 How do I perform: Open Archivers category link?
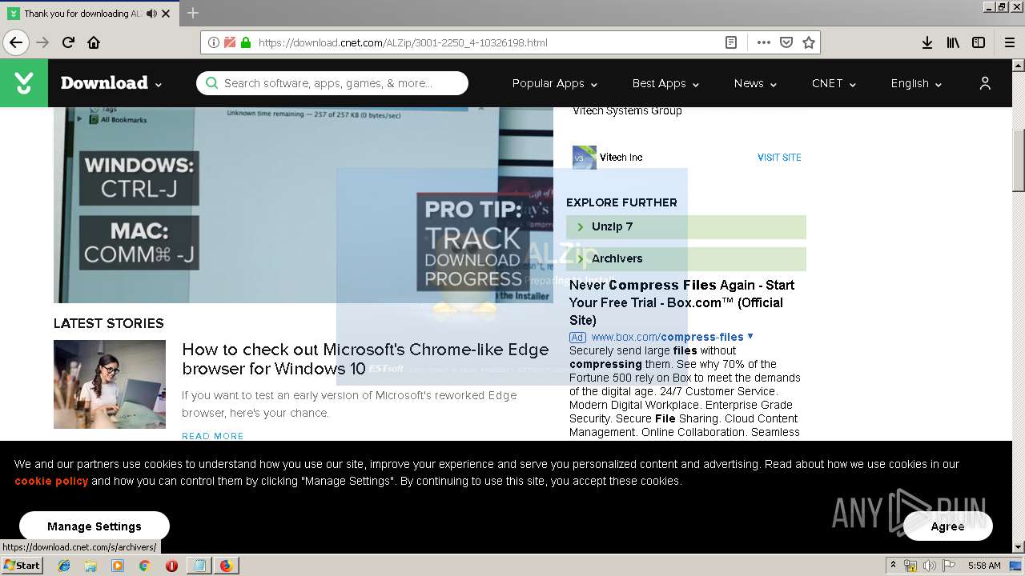pos(686,258)
